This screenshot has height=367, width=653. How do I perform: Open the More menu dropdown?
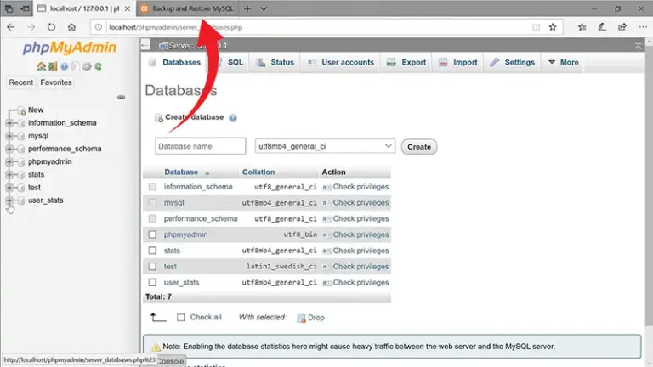(x=563, y=62)
